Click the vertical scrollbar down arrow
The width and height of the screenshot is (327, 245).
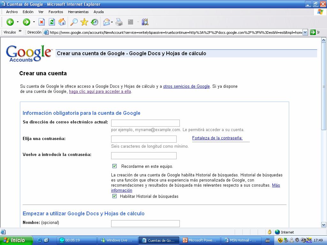coord(324,225)
